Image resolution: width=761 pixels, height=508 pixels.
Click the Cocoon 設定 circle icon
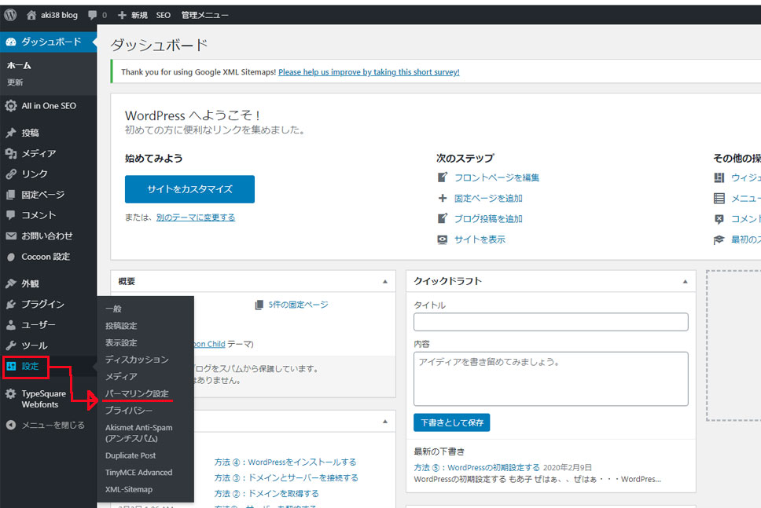pyautogui.click(x=11, y=257)
